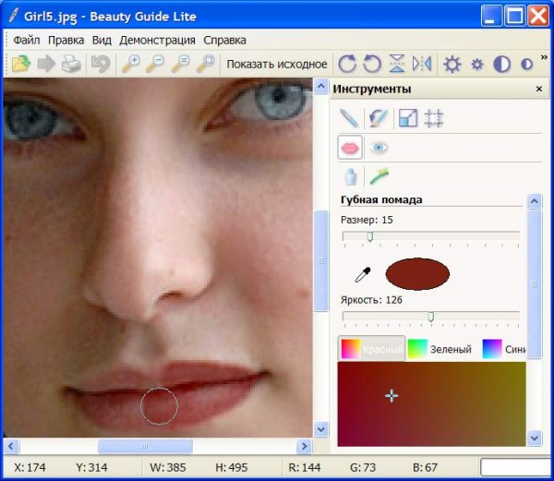554x481 pixels.
Task: Open the Демонстрация menu
Action: [157, 41]
